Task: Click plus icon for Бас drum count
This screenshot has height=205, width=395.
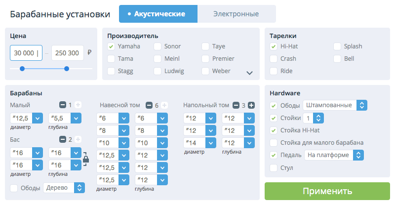Action: (78, 140)
